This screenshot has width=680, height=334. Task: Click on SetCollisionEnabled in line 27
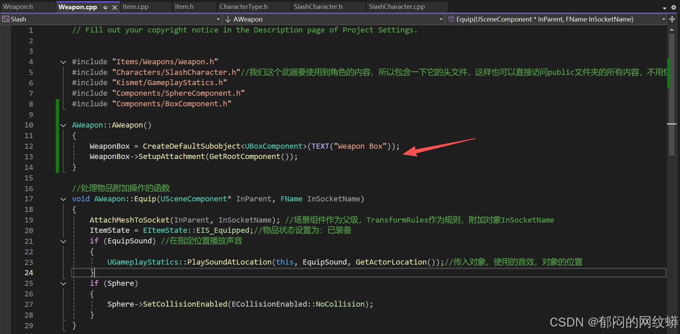coord(185,304)
